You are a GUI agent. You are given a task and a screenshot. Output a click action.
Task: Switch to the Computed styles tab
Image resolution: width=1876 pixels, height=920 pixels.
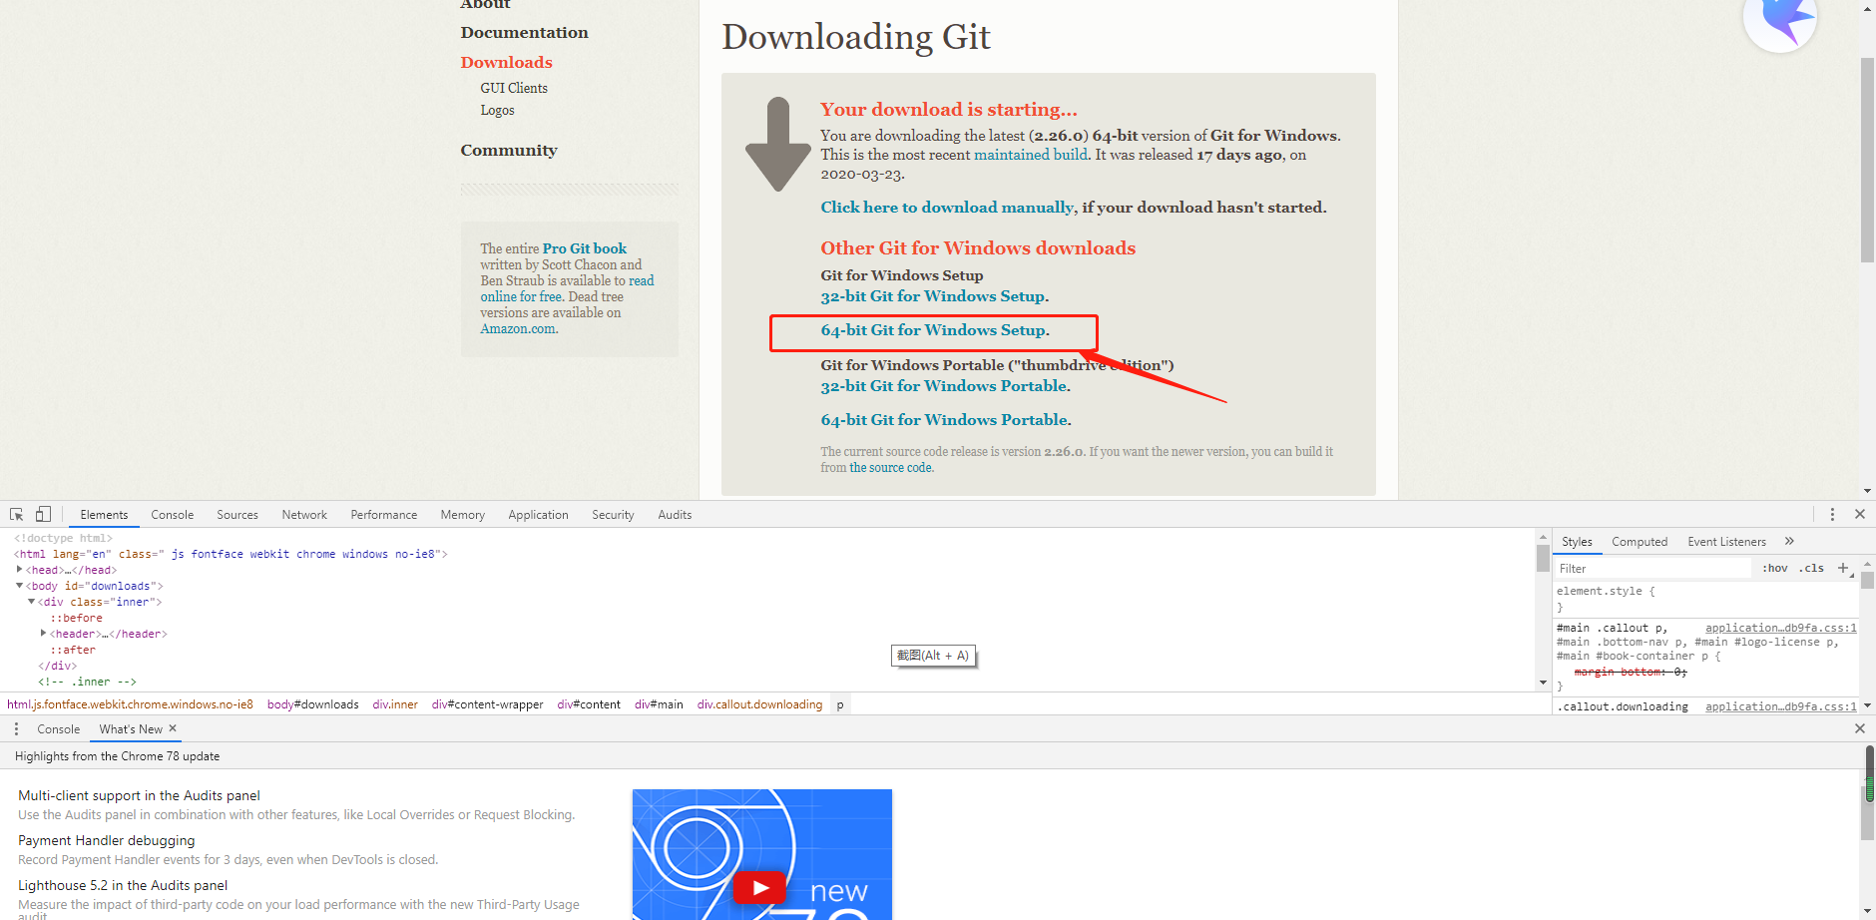(x=1640, y=542)
